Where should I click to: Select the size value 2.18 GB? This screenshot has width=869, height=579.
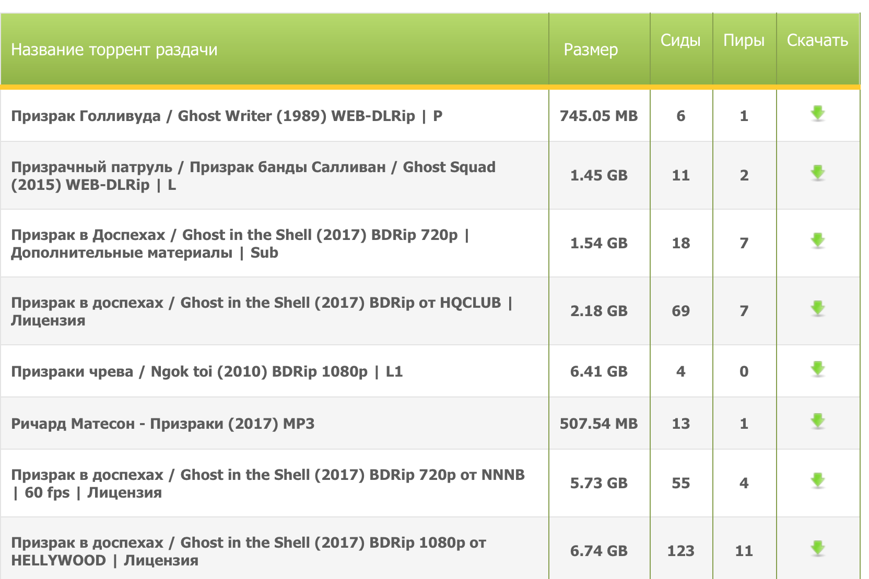pos(598,311)
